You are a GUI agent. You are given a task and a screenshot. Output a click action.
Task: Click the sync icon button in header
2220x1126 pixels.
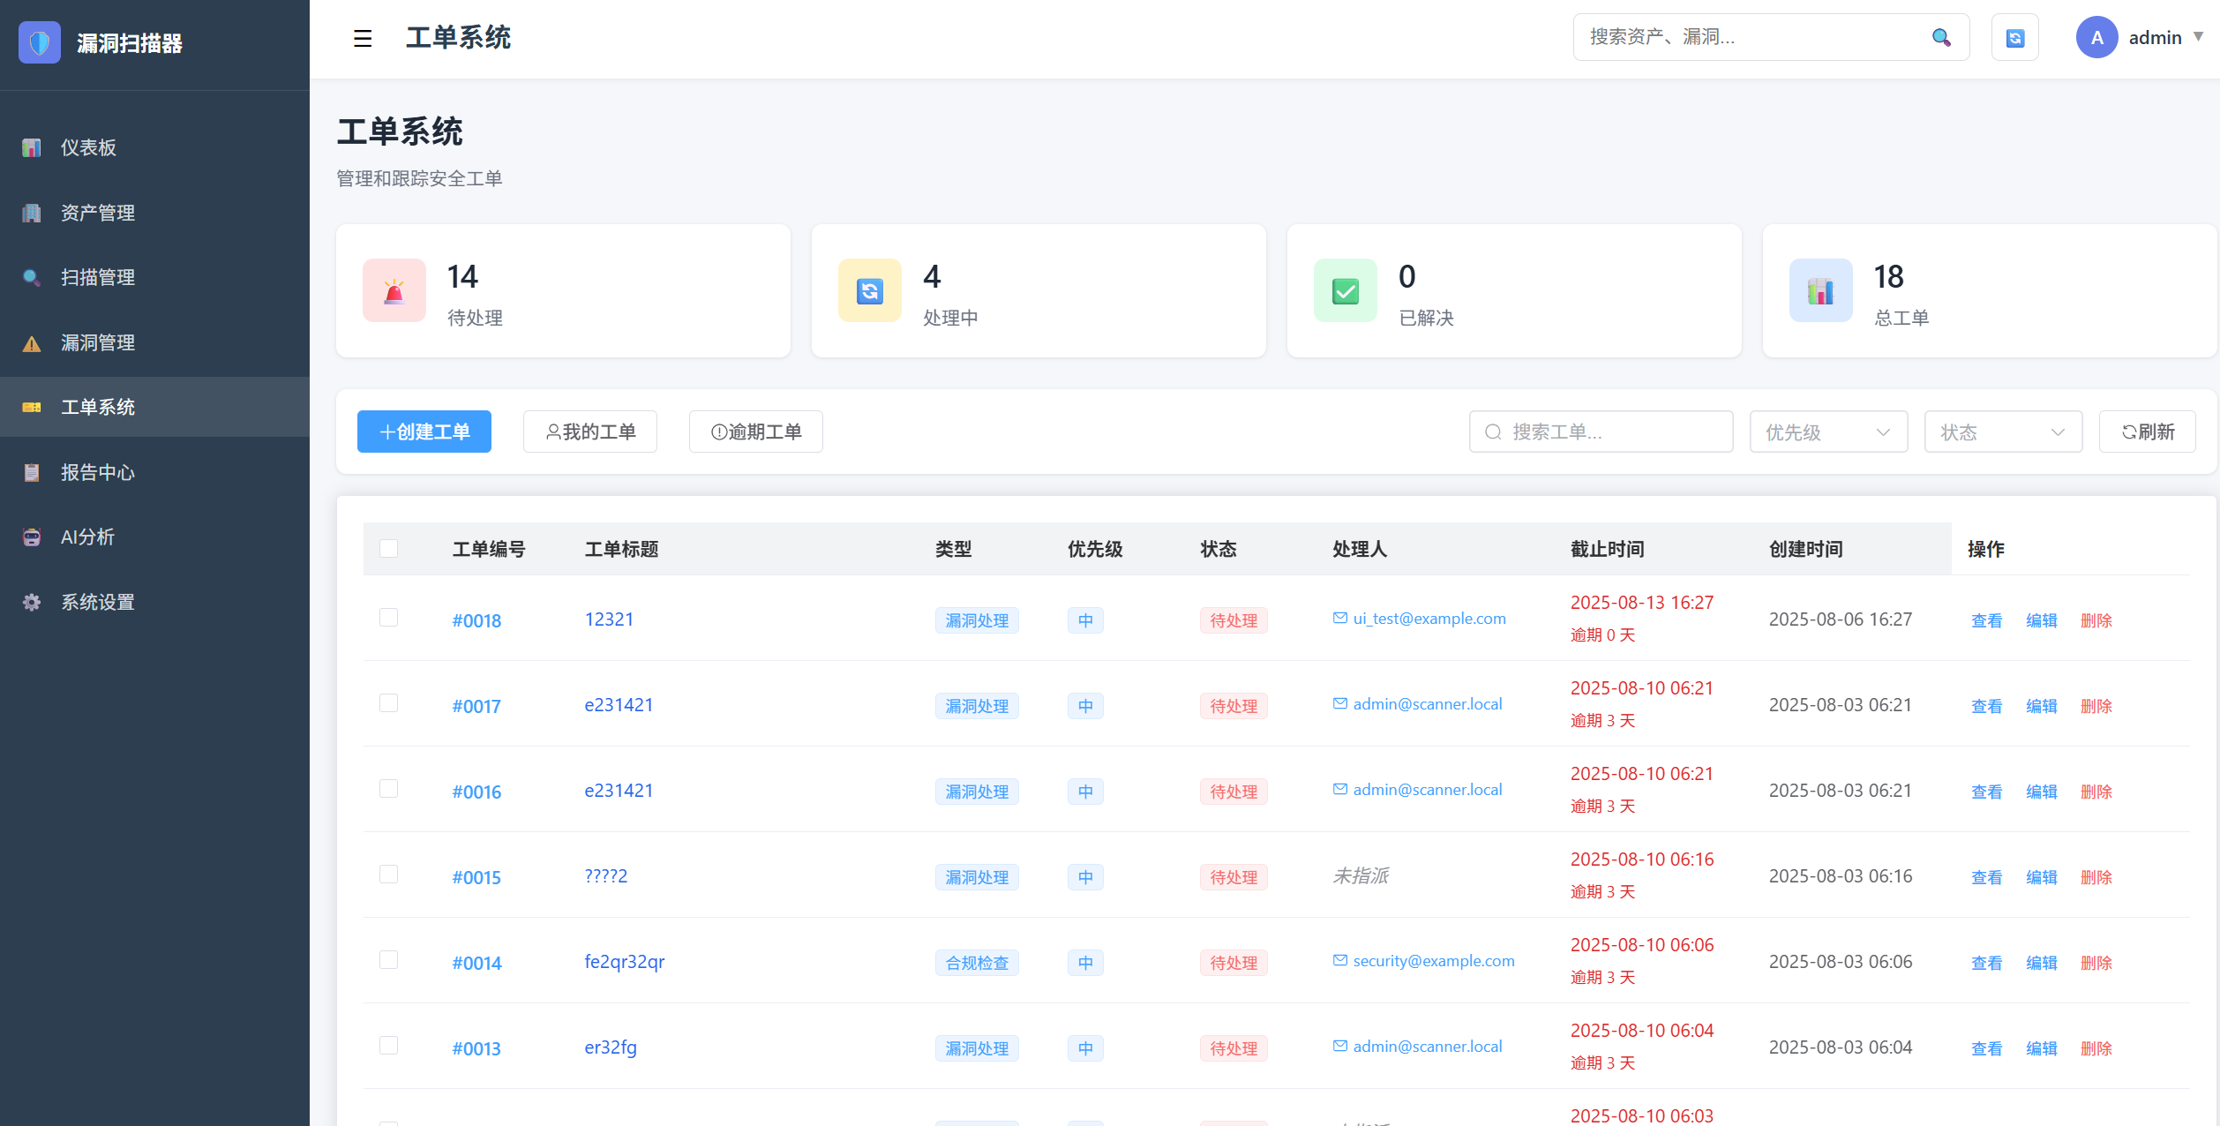[2014, 38]
